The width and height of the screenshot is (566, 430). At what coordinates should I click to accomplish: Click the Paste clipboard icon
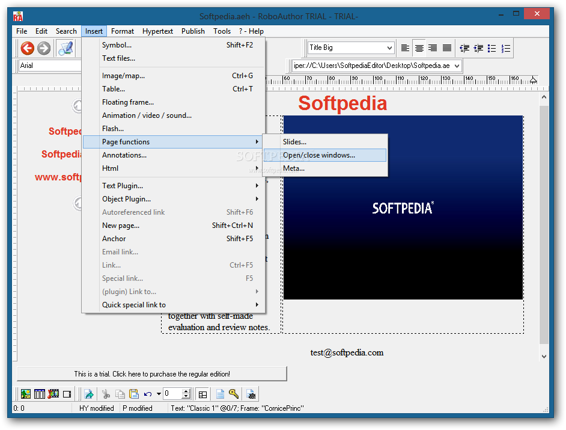pyautogui.click(x=134, y=394)
